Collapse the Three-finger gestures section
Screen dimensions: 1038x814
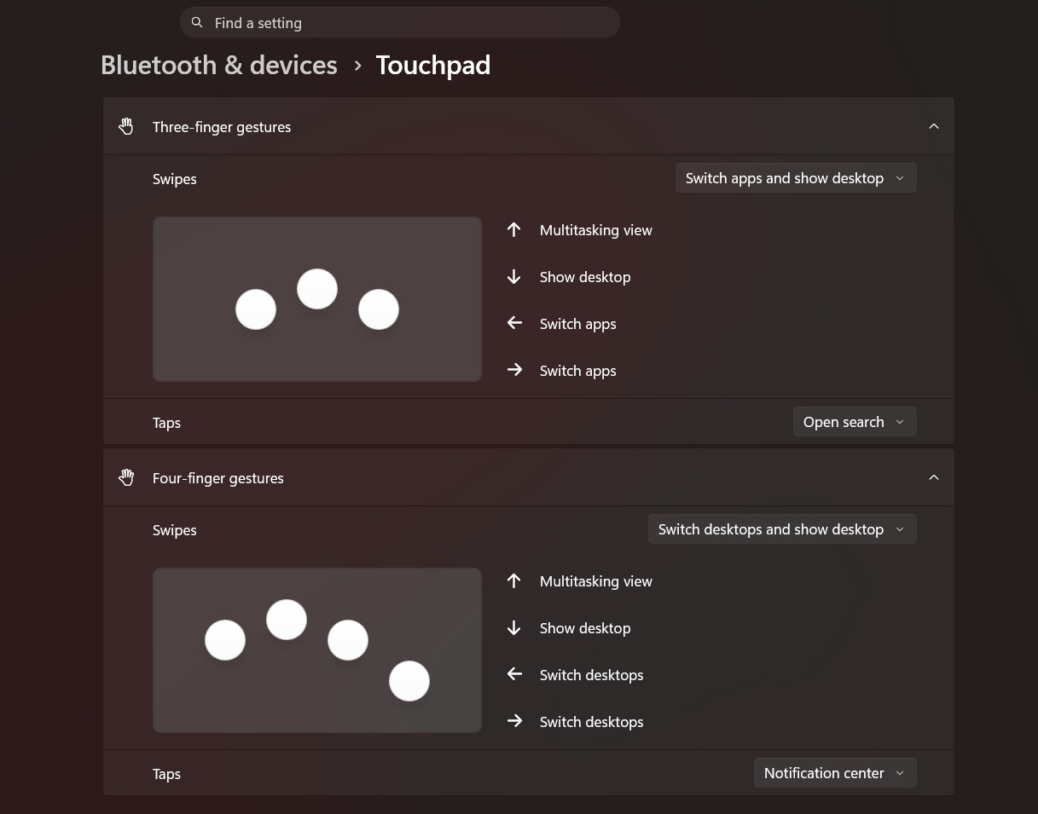pyautogui.click(x=933, y=125)
